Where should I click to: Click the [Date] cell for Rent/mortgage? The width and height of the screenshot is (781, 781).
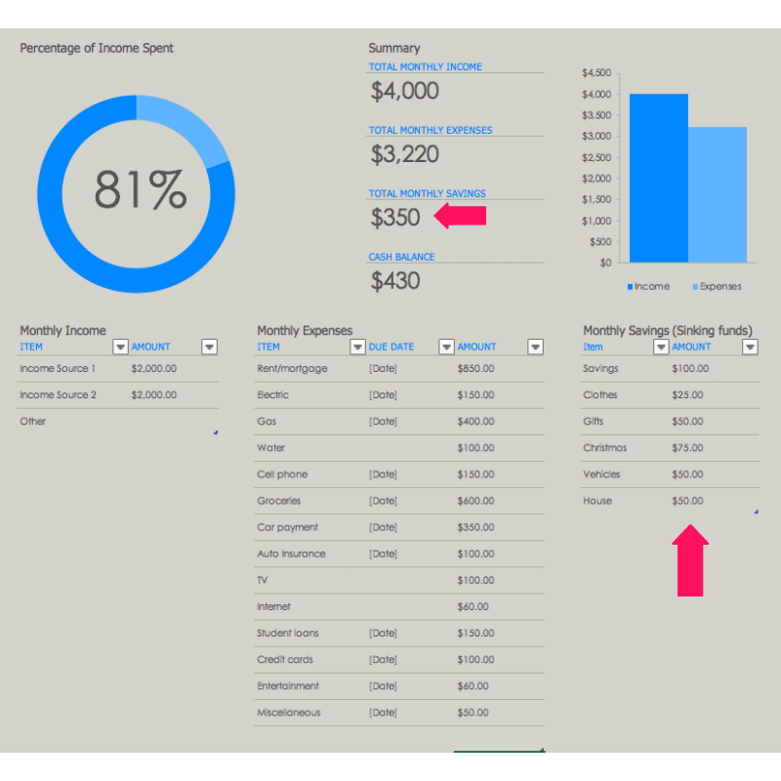(x=383, y=369)
